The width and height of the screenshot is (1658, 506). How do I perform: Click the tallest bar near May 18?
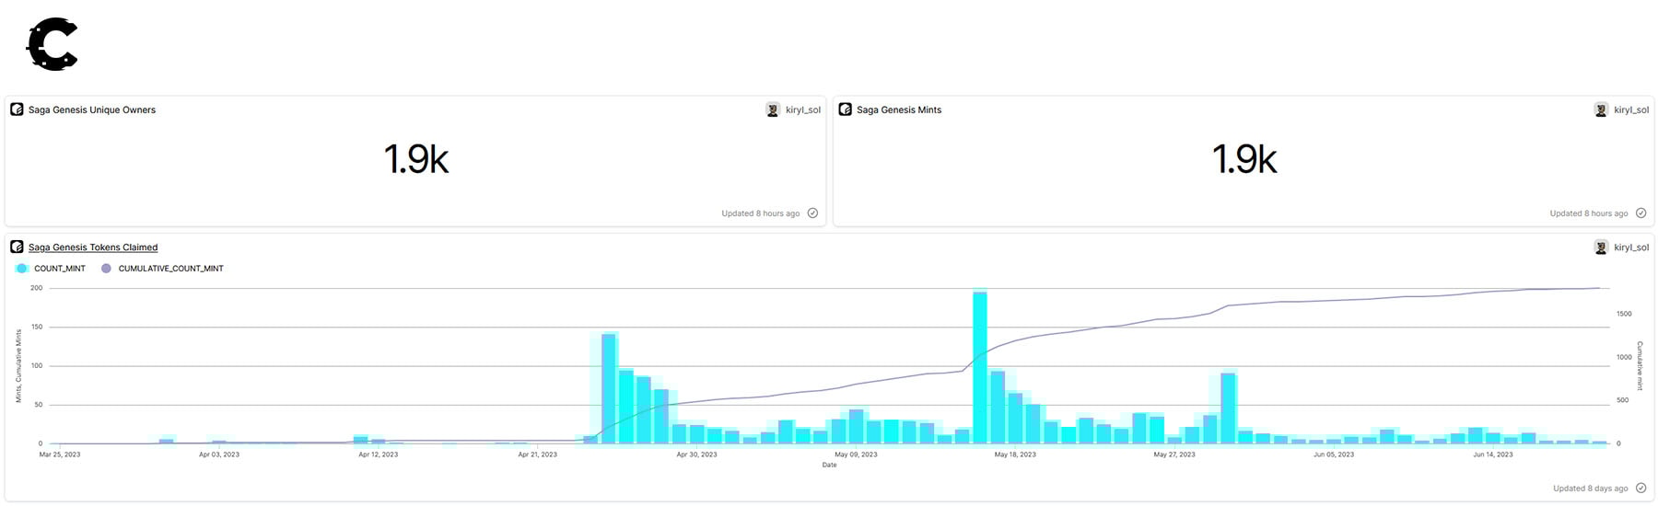pos(980,368)
